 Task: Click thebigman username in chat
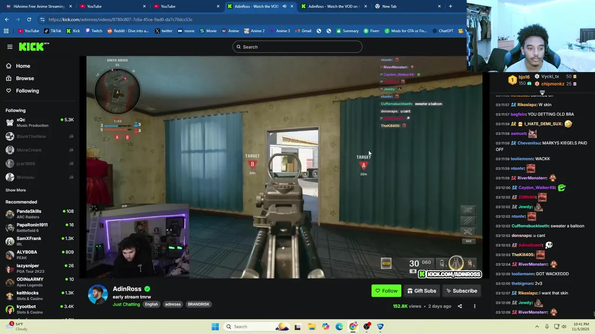(x=522, y=283)
